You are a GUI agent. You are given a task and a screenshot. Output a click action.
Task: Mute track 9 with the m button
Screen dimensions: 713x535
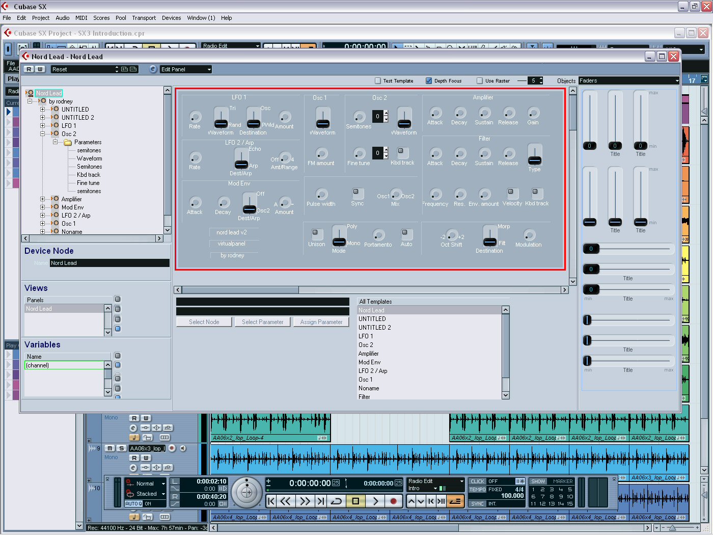coord(110,448)
